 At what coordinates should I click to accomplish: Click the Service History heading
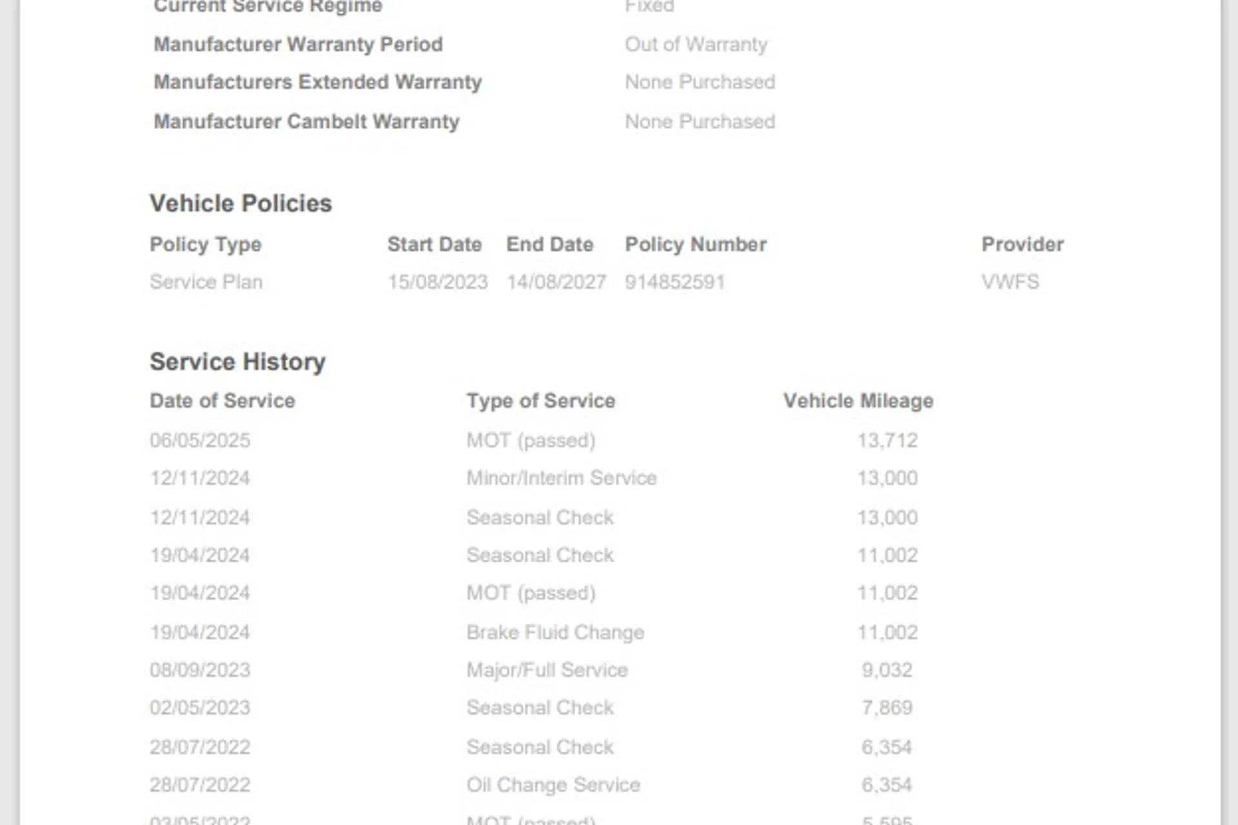237,362
